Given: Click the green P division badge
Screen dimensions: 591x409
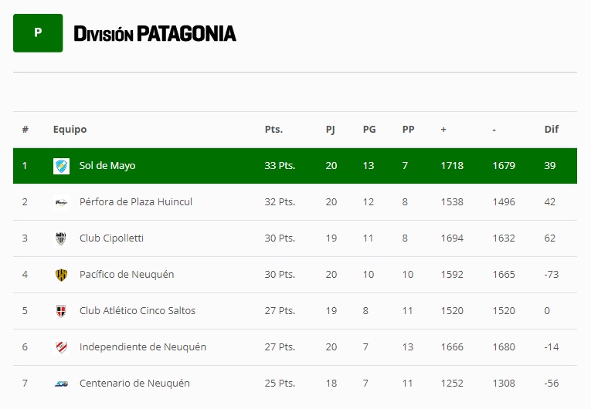Looking at the screenshot, I should coord(38,32).
